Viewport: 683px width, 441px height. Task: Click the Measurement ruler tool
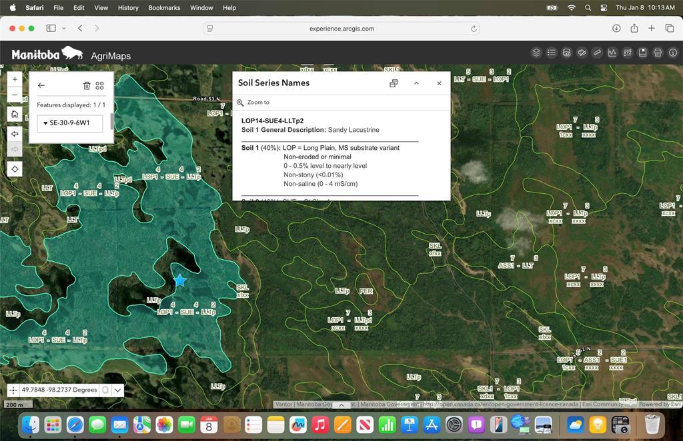597,53
